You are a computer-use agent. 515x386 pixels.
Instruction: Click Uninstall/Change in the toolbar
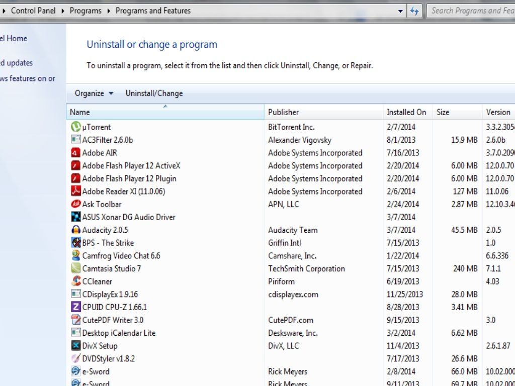(154, 93)
